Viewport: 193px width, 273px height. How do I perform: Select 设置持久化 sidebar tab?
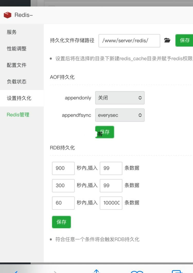click(x=19, y=98)
